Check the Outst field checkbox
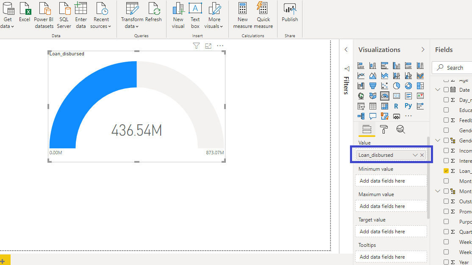 coord(446,201)
